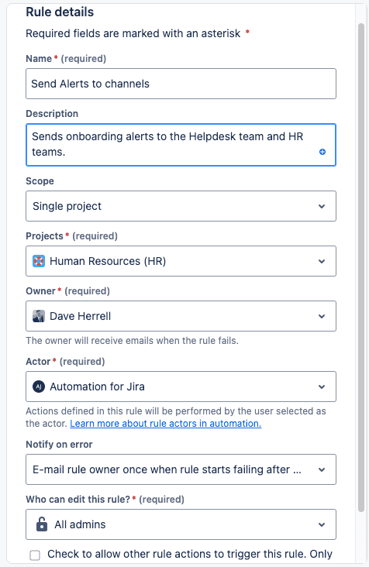Expand the Actor selection chevron

pos(322,387)
